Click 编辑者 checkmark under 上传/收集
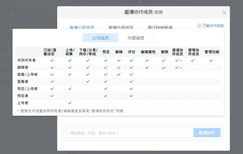 click(70, 67)
